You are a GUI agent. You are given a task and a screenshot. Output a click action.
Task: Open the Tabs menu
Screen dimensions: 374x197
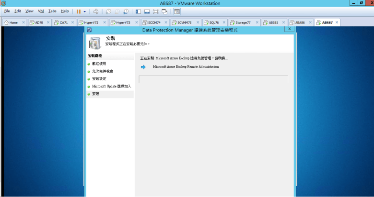52,11
